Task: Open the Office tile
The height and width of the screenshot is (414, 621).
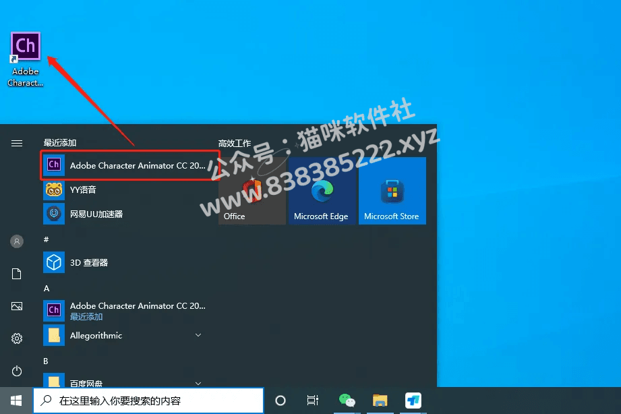Action: [252, 191]
